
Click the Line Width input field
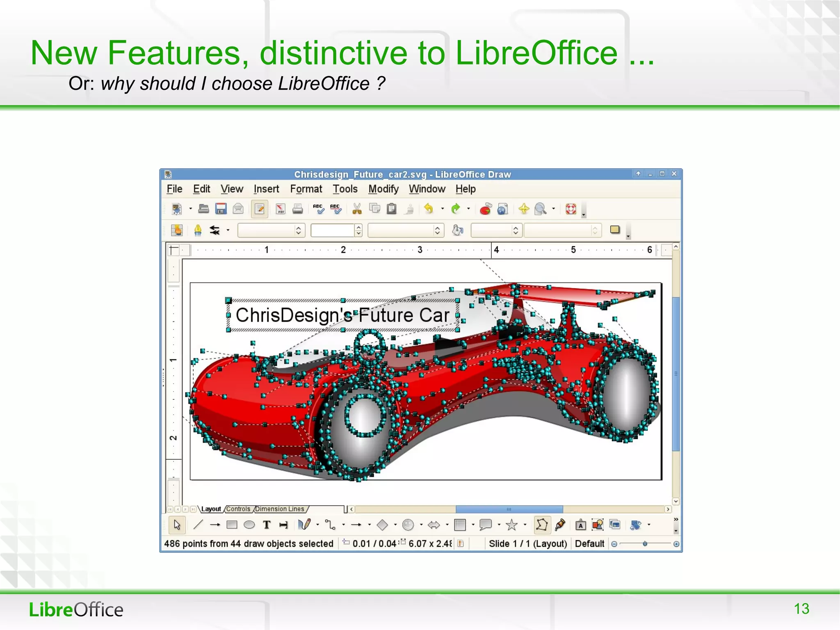[x=333, y=230]
